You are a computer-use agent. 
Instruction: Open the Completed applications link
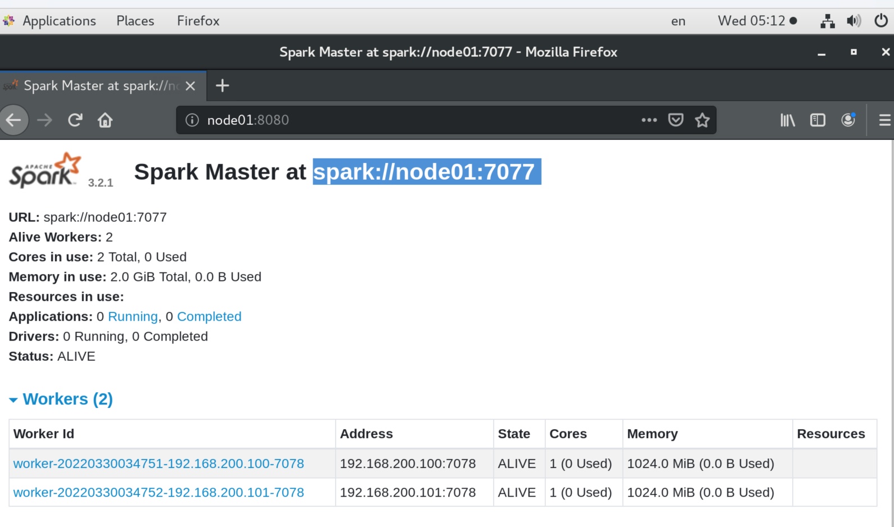tap(209, 316)
